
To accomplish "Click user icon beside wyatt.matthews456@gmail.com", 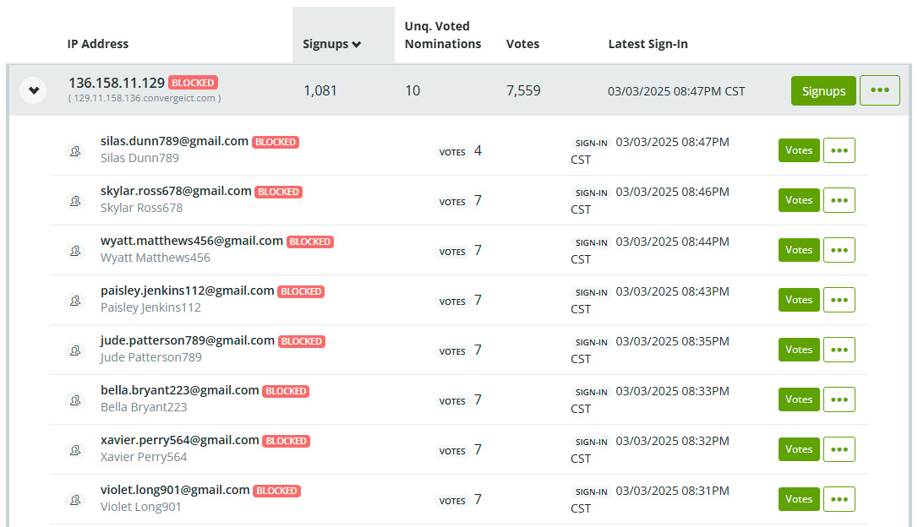I will pyautogui.click(x=75, y=251).
